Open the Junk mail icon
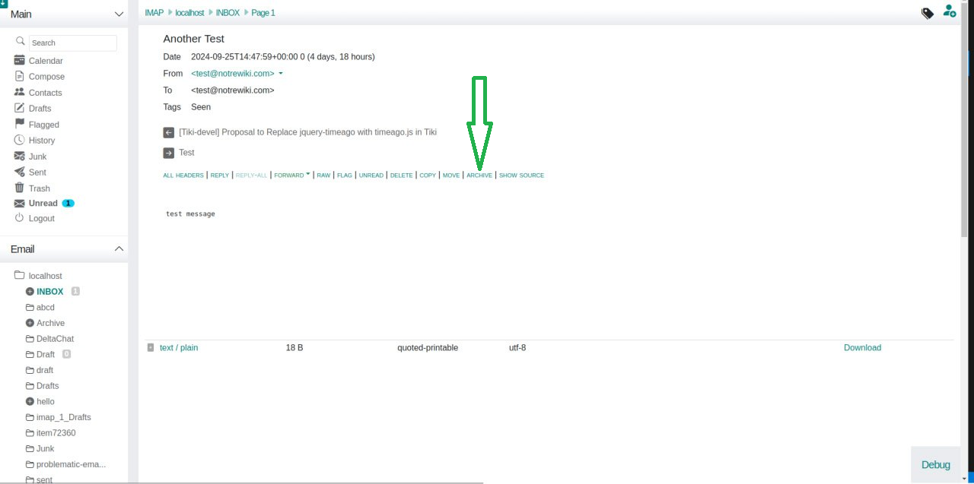 (18, 156)
